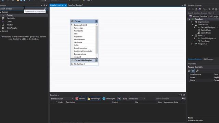Open Toolbox window position dropdown
Screen dimensions: 219x123
41,5
